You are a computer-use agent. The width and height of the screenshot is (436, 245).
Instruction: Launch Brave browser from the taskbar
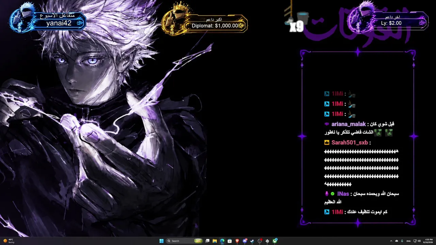click(237, 241)
